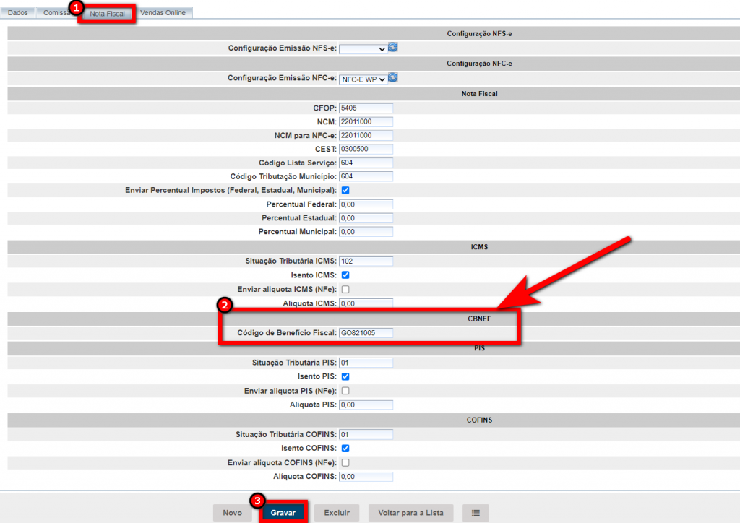Toggle Enviar Percentual Impostos checkbox
Viewport: 740px width, 523px height.
tap(345, 190)
